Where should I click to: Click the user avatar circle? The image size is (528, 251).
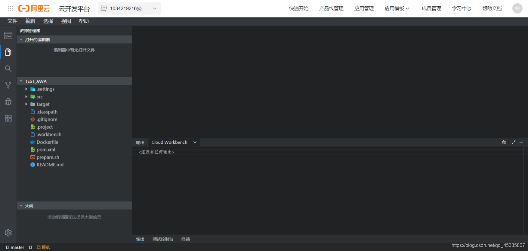pos(517,8)
